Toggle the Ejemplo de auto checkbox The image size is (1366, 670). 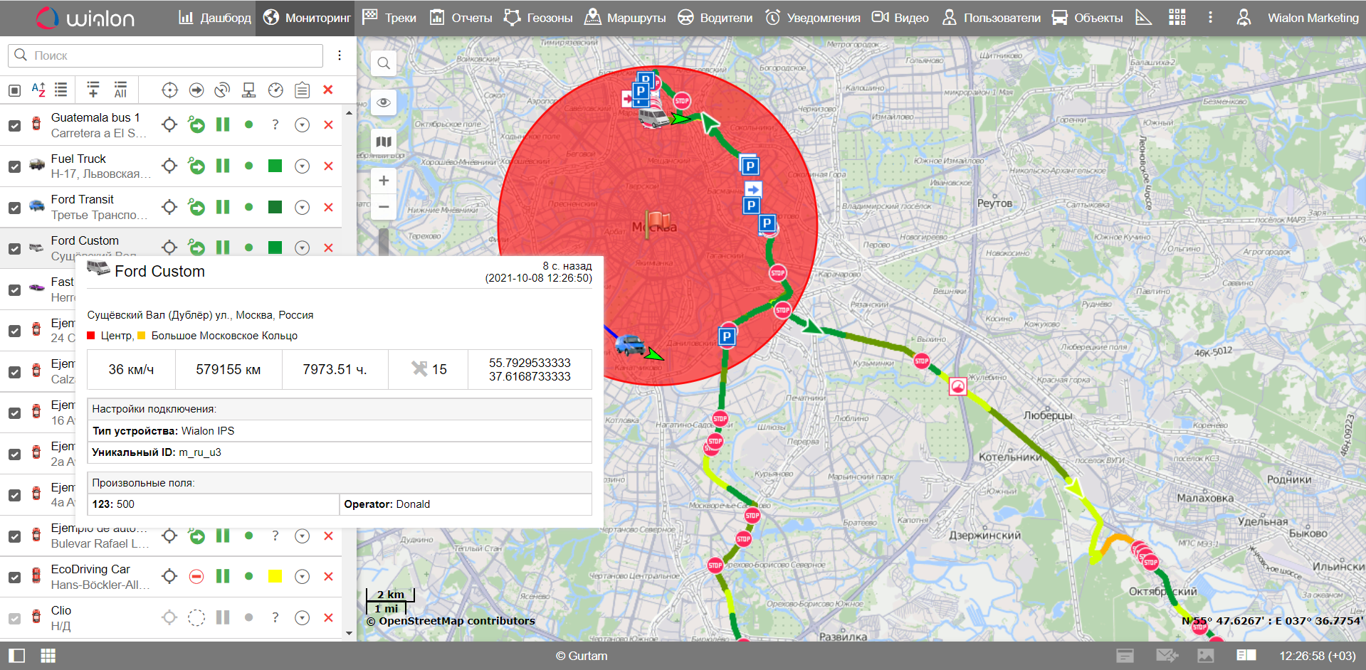coord(14,537)
